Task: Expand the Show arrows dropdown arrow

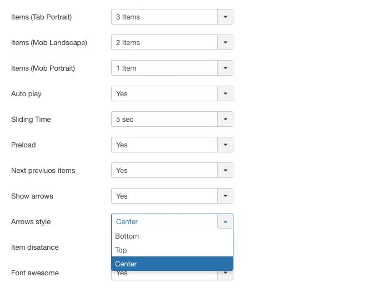Action: 225,196
